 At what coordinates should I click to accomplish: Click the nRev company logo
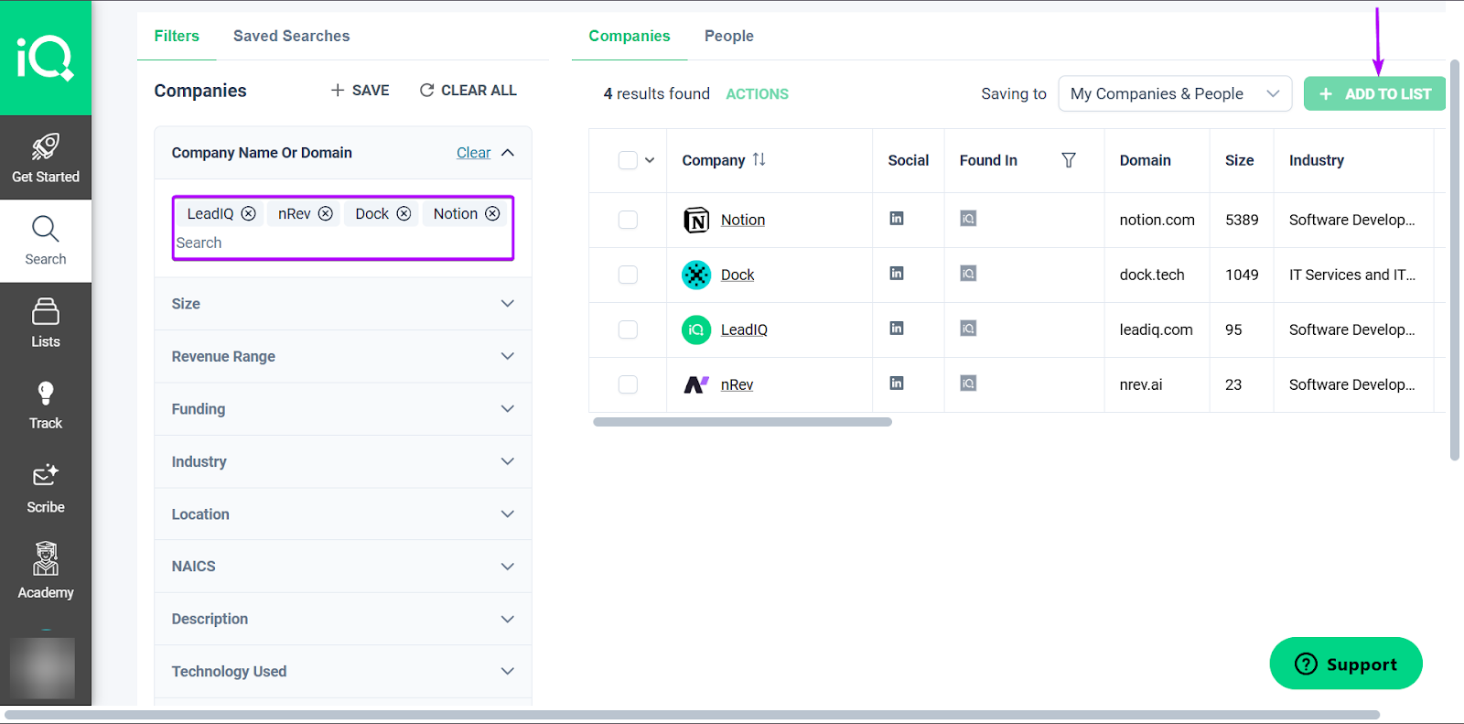point(696,384)
